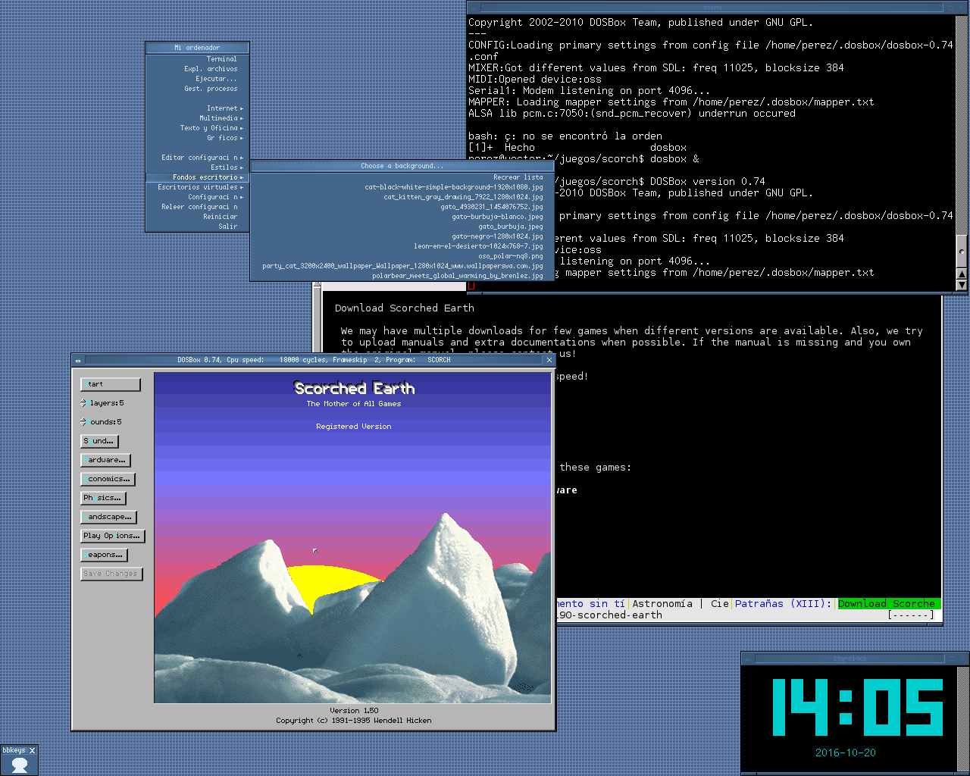Viewport: 970px width, 776px height.
Task: Choose Ejecutar... in the menu
Action: pos(197,79)
